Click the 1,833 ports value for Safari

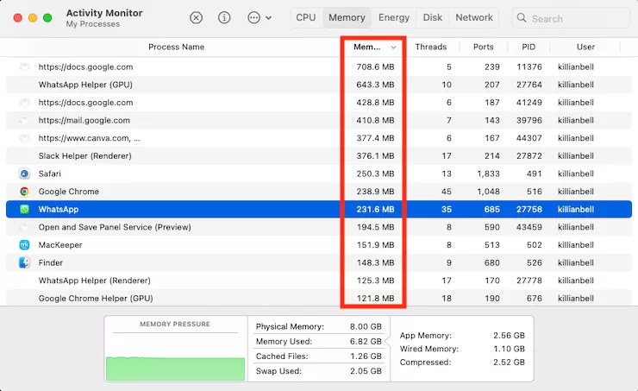click(x=488, y=173)
